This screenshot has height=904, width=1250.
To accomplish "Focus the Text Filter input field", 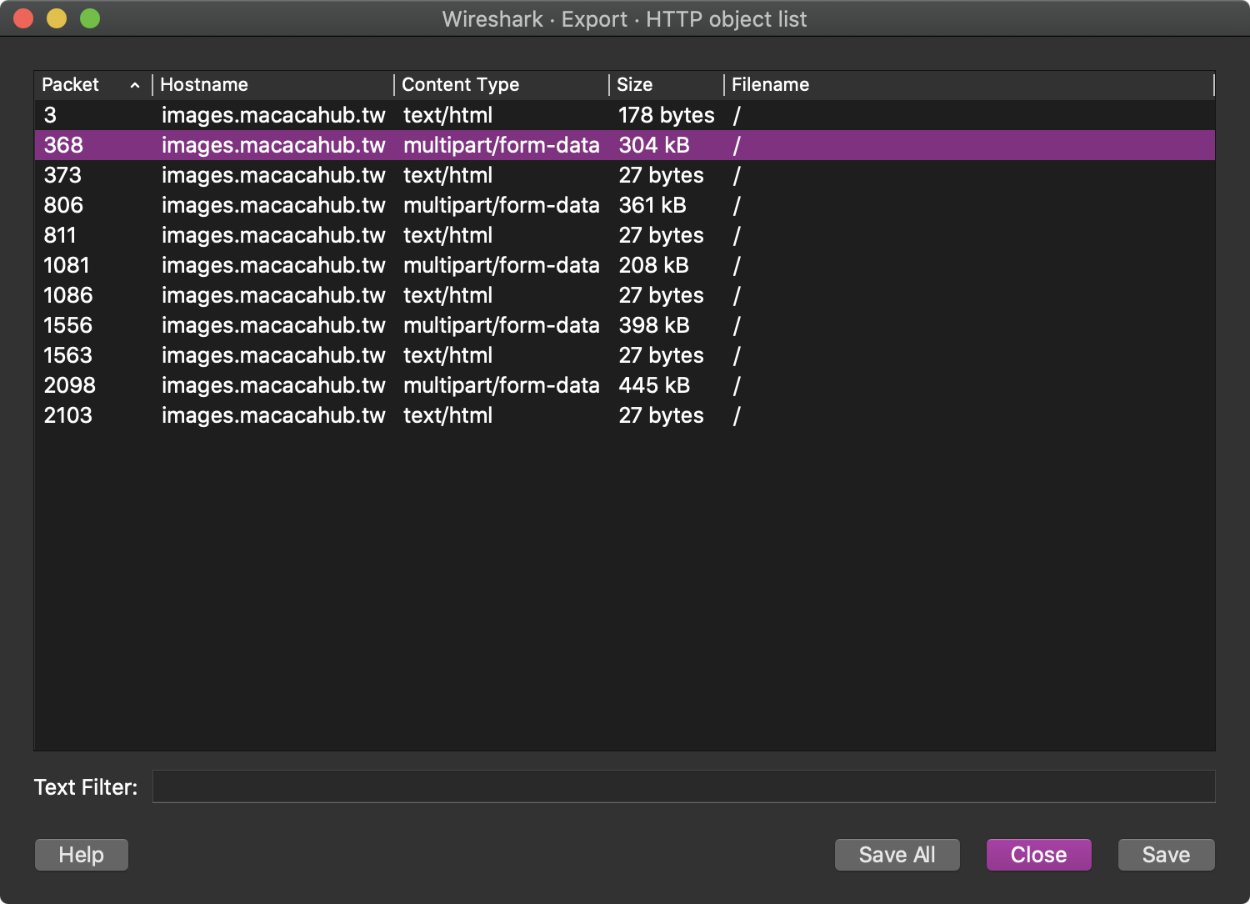I will coord(683,786).
